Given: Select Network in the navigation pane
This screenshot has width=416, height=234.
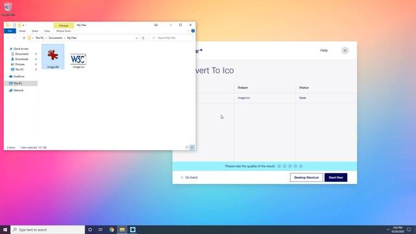Looking at the screenshot, I should click(18, 90).
